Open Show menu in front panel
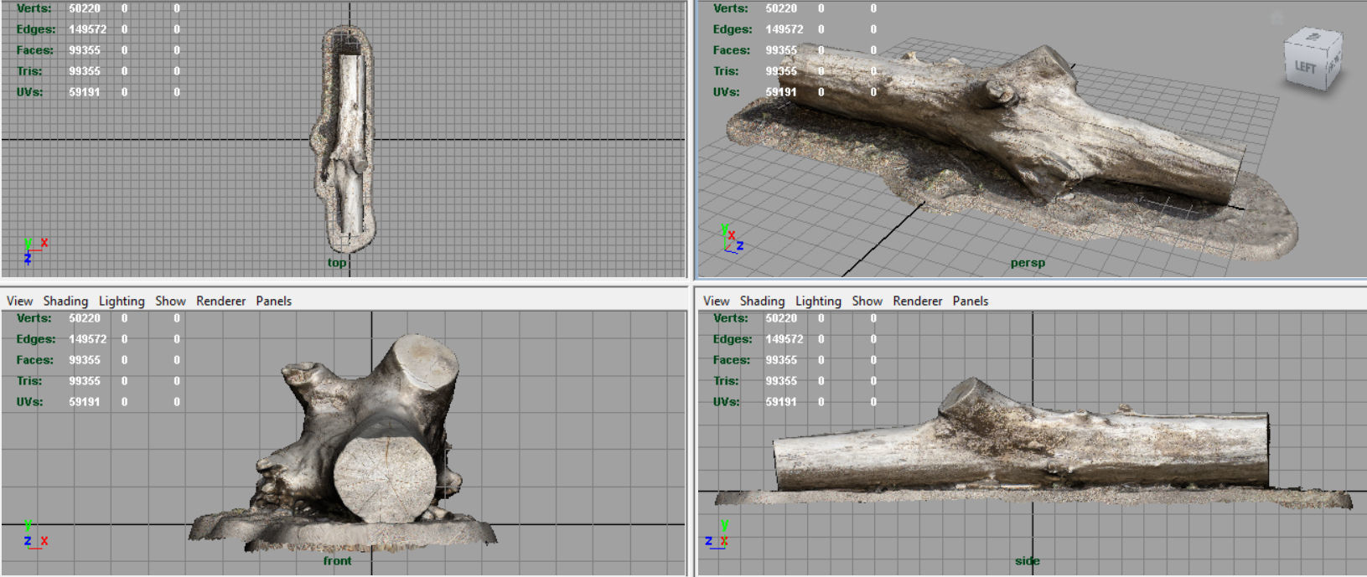This screenshot has height=577, width=1367. [x=170, y=301]
